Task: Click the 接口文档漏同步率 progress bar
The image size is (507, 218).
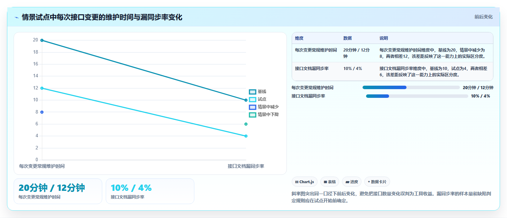Action: [417, 96]
